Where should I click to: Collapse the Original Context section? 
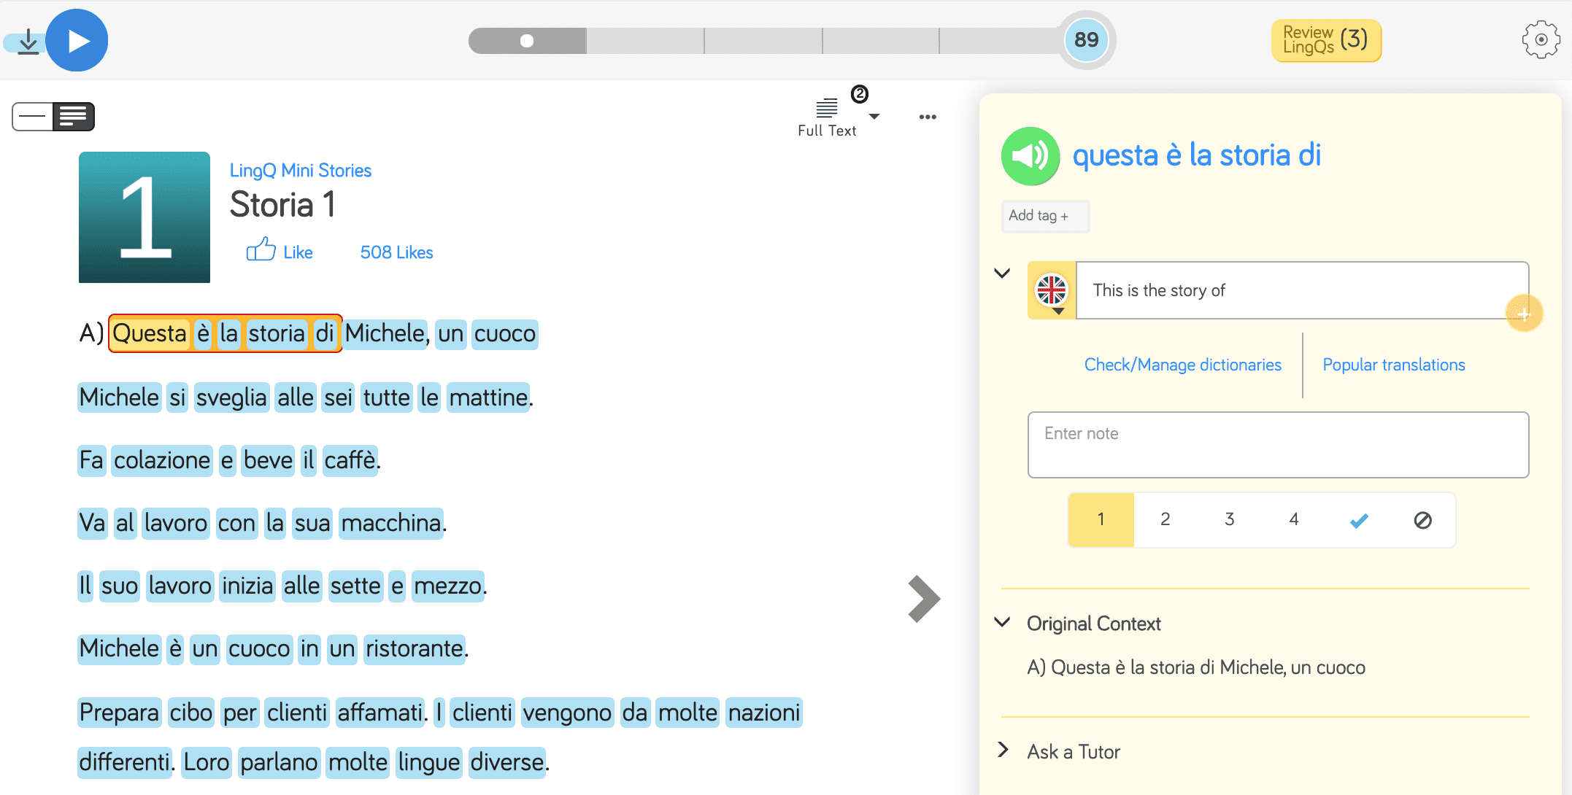1003,622
